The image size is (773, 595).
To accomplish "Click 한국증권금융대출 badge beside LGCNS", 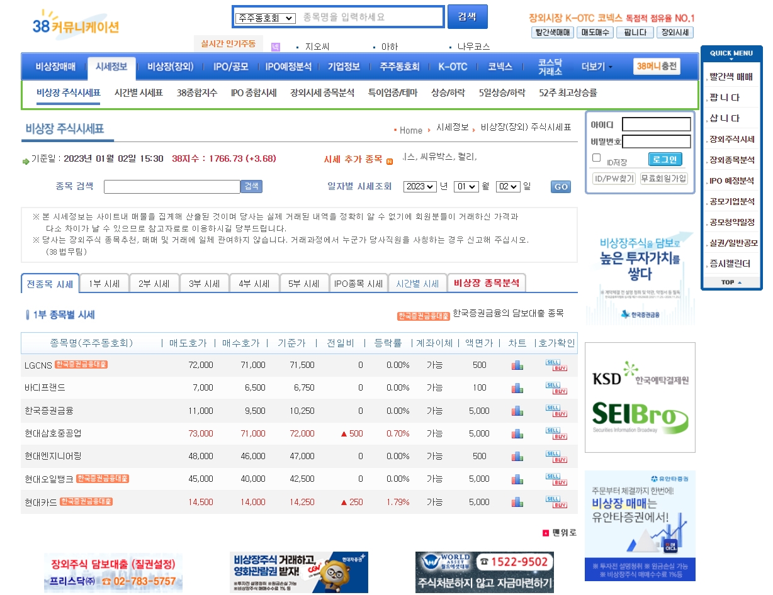I will (x=81, y=364).
